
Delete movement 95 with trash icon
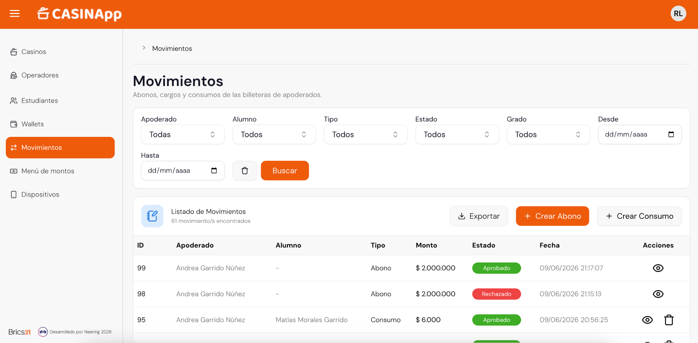[669, 320]
